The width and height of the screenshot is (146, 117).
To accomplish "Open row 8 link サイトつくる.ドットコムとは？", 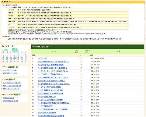I will pos(51,81).
